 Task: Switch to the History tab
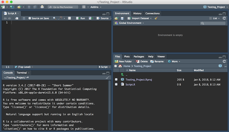[x=137, y=13]
